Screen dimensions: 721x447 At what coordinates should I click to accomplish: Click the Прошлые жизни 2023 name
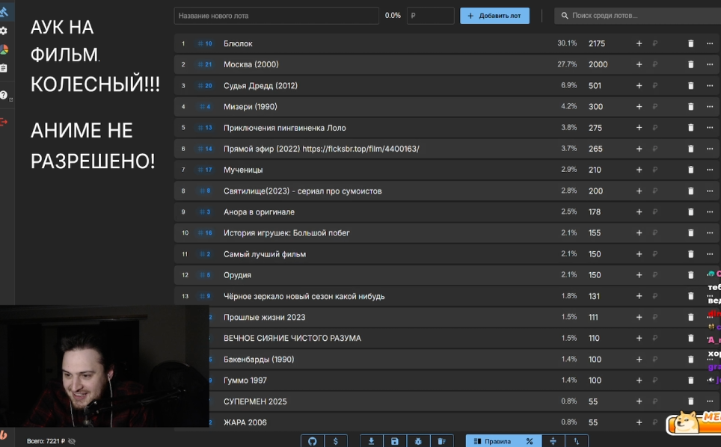coord(265,318)
